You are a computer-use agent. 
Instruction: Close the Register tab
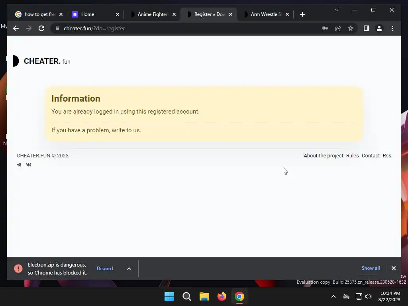click(x=231, y=14)
